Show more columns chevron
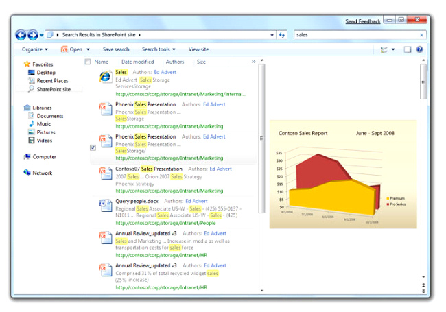This screenshot has width=446, height=312. coord(253,62)
